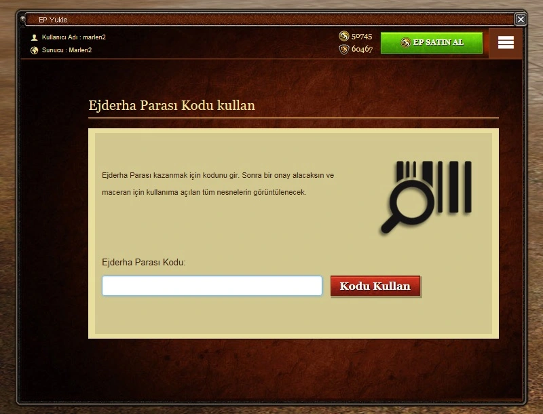Close the EP Yukle window
The image size is (543, 414).
coord(521,20)
